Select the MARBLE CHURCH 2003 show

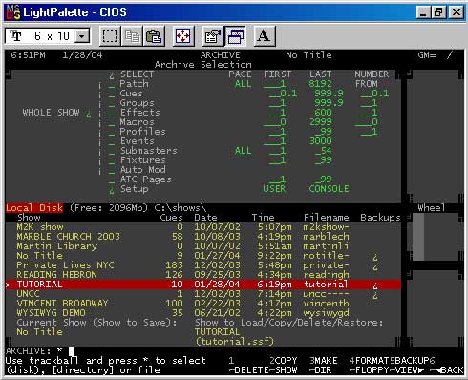[x=202, y=237]
